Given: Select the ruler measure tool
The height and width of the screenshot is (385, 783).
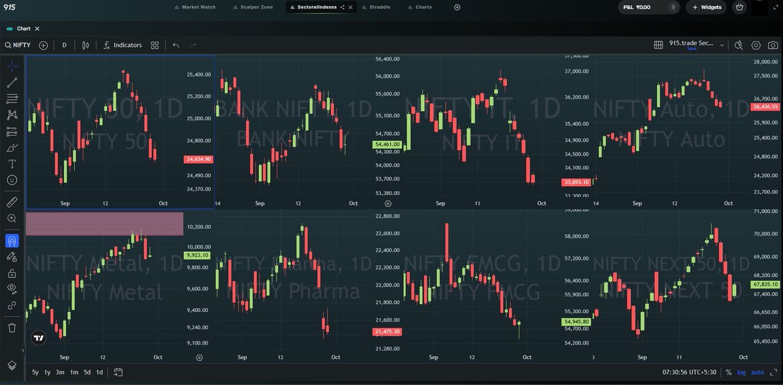Looking at the screenshot, I should (12, 202).
